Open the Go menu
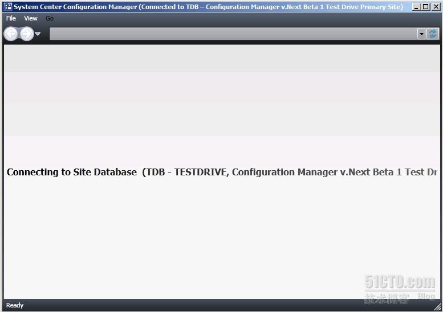This screenshot has height=312, width=443. tap(50, 18)
